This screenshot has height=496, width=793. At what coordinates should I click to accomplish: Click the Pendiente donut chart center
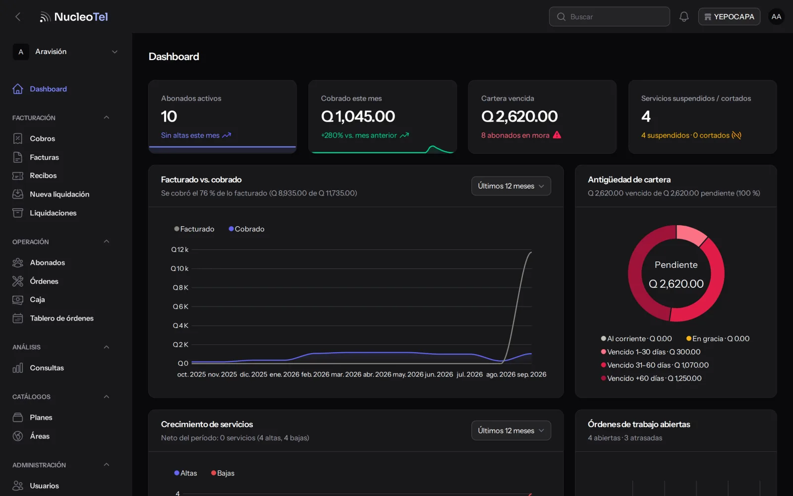pyautogui.click(x=676, y=274)
